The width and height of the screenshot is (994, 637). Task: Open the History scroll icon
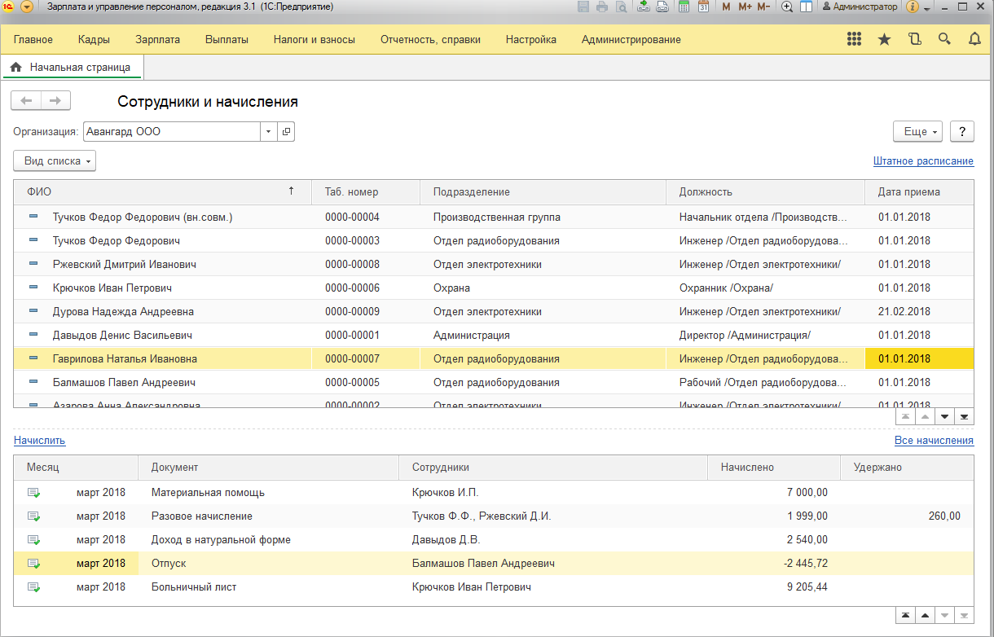(914, 39)
